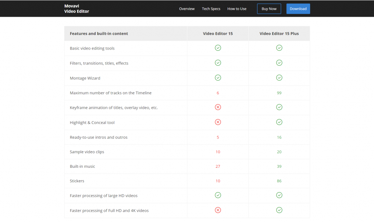Click green checkmark for Basic video editing tools in Video Editor 15
Viewport: 374px width, 222px height.
click(x=218, y=48)
